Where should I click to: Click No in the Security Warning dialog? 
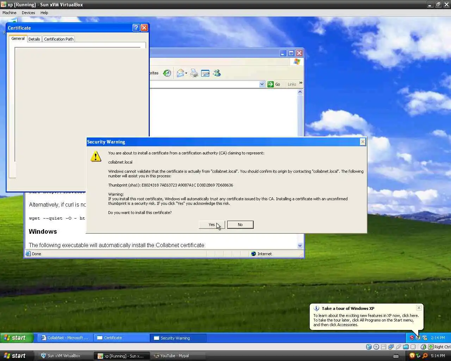[x=240, y=225]
